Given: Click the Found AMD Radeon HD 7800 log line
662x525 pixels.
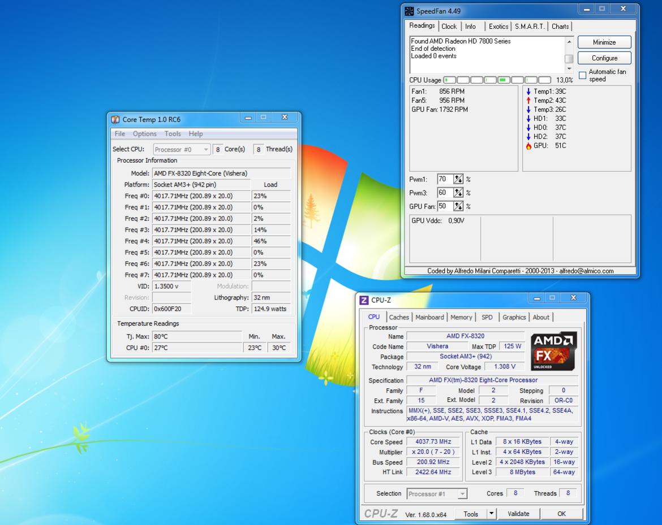Looking at the screenshot, I should (x=461, y=41).
